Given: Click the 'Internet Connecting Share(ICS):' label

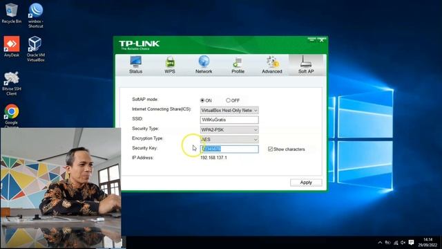Looking at the screenshot, I should (162, 109).
